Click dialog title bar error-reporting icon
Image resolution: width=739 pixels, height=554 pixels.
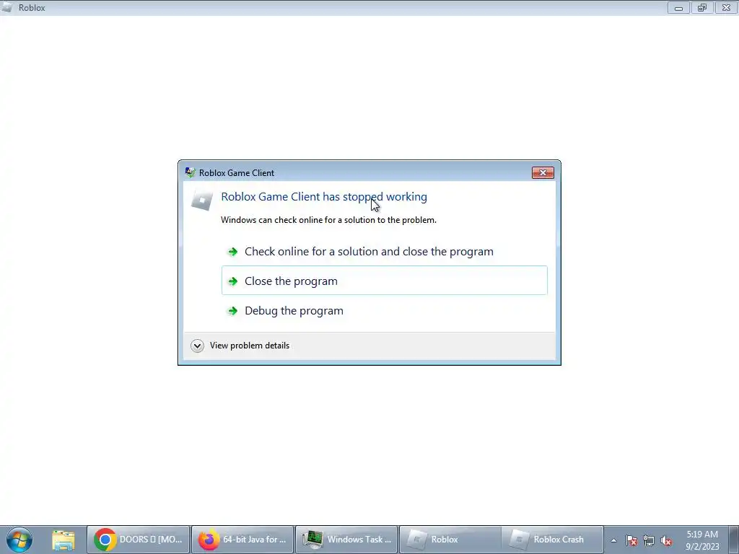[190, 172]
